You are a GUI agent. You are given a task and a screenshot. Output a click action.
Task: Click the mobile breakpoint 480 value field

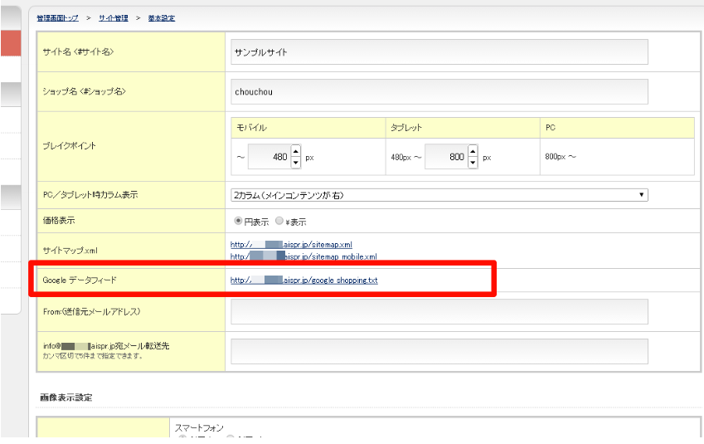click(x=267, y=157)
